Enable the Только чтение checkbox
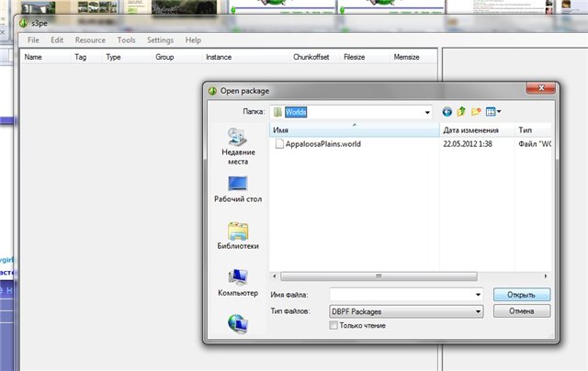This screenshot has height=371, width=588. 334,325
